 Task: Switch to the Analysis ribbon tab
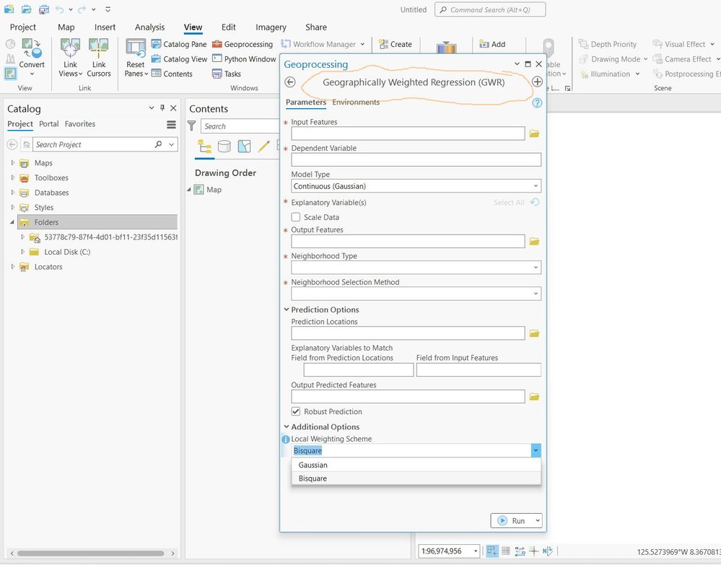click(149, 27)
